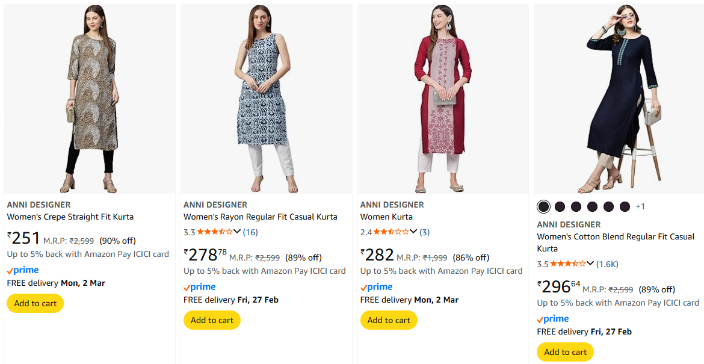This screenshot has width=704, height=364.
Task: Add the Cotton Blend Kurta to cart
Action: coord(565,352)
